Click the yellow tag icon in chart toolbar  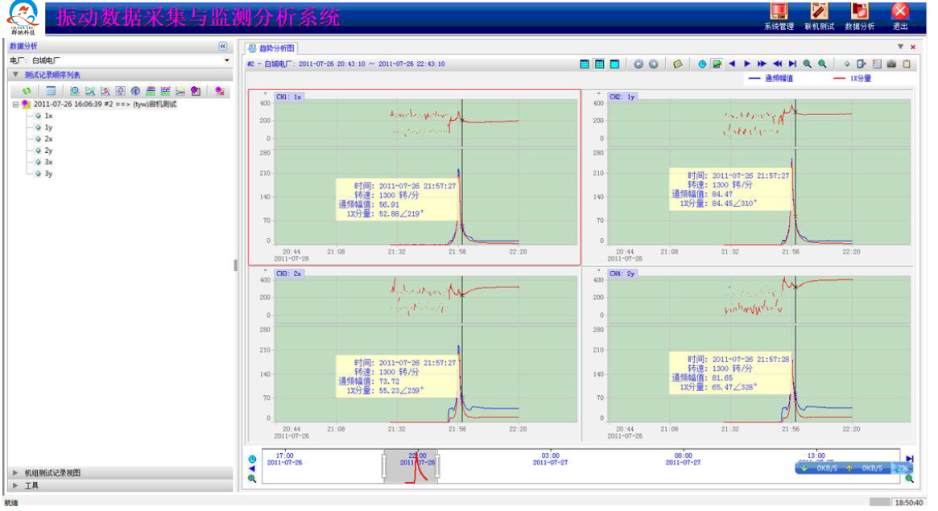678,64
